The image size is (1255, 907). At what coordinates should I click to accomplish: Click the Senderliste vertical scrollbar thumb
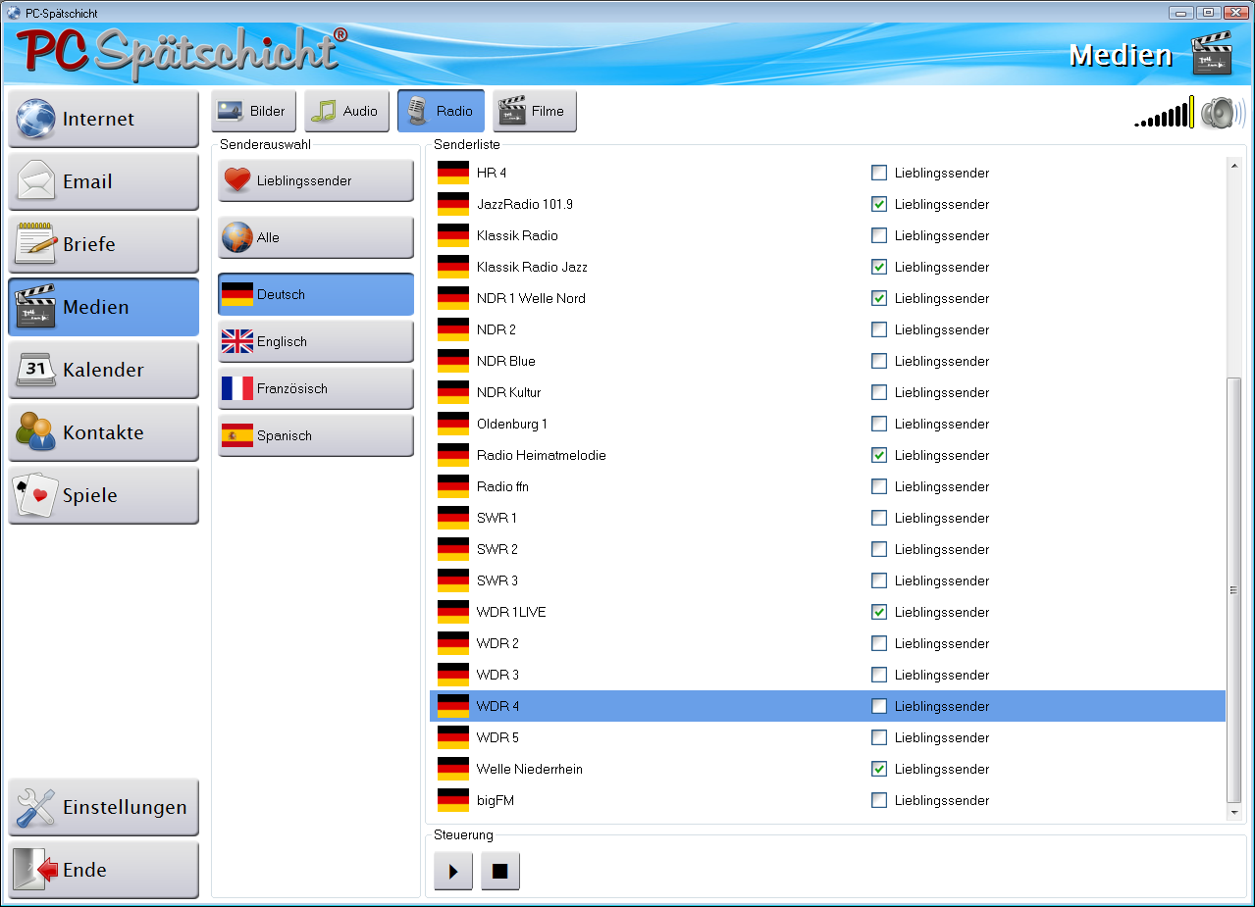[1234, 590]
